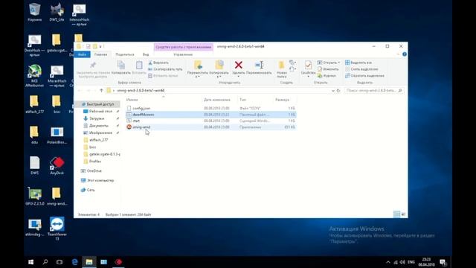Screen dimensions: 476x268
Task: Click Copy path (Скопировать путь) item
Action: [x=165, y=69]
